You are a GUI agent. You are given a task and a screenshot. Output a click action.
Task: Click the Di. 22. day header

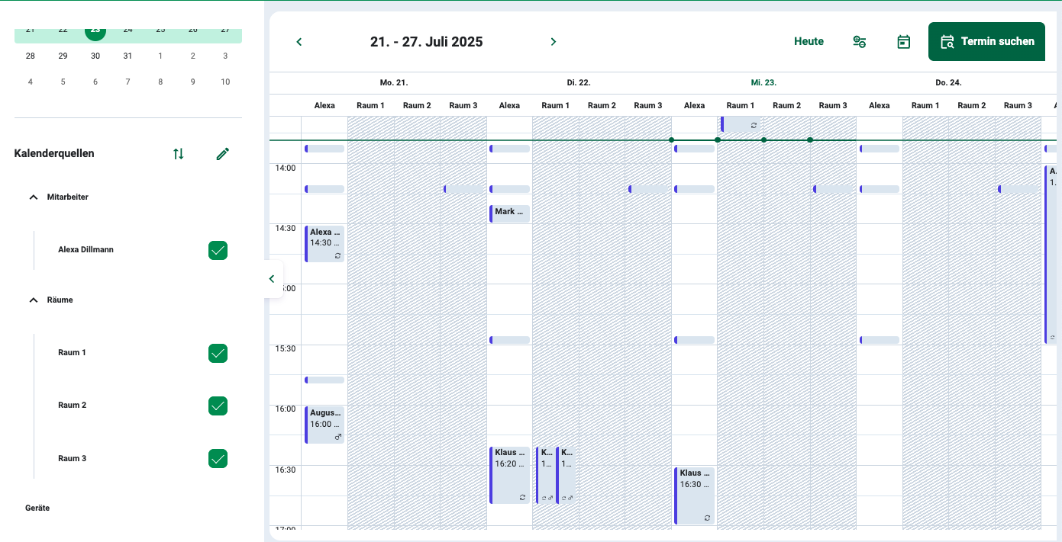tap(579, 82)
